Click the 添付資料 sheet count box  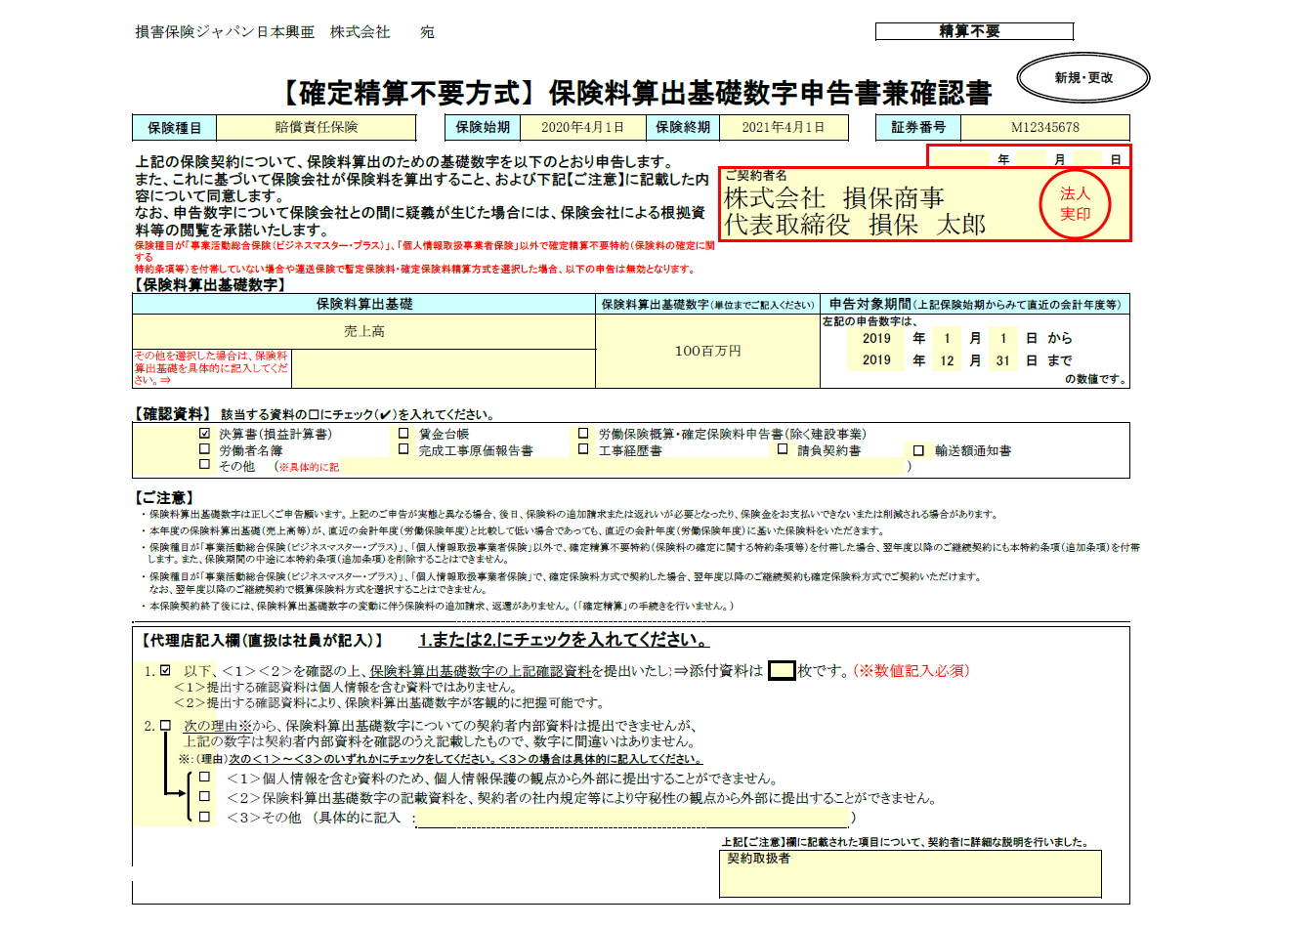pyautogui.click(x=782, y=671)
